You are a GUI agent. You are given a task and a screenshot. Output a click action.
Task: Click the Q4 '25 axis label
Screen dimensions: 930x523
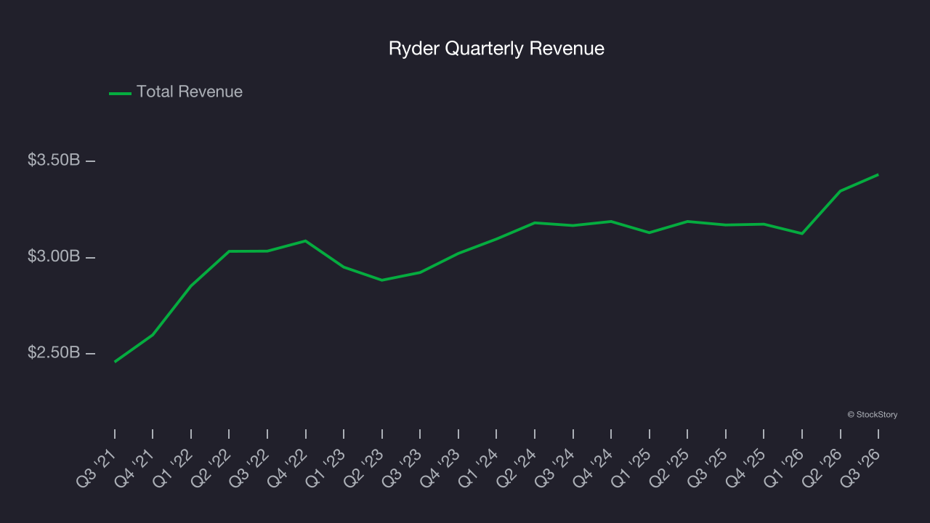click(745, 468)
